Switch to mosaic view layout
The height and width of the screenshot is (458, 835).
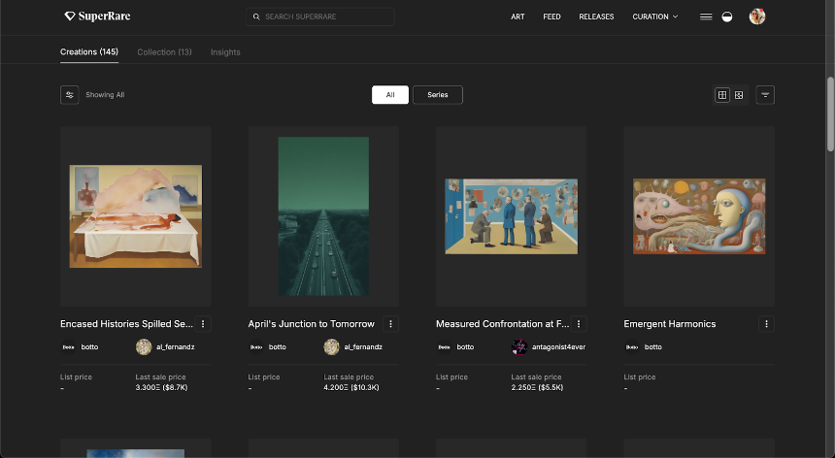tap(739, 95)
